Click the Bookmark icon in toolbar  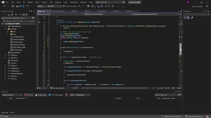tap(113, 6)
